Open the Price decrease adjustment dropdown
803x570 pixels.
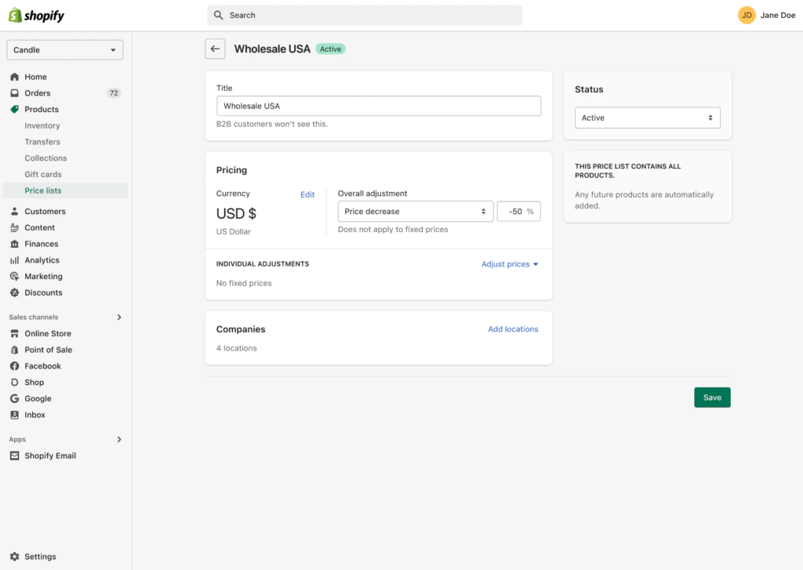pos(415,211)
